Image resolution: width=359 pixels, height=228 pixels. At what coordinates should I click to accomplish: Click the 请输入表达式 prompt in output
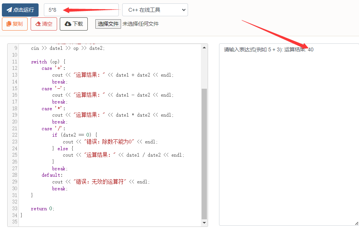pos(253,49)
